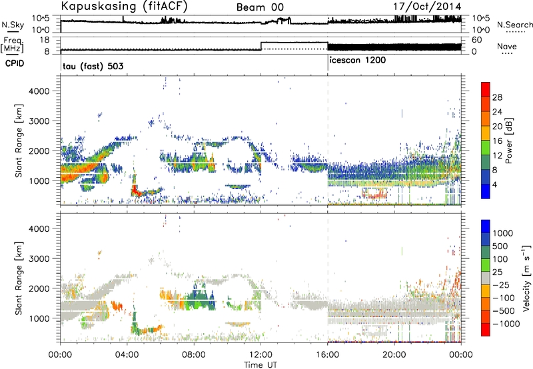Click the '08:00' time tick label
This screenshot has height=369, width=533.
pyautogui.click(x=194, y=355)
